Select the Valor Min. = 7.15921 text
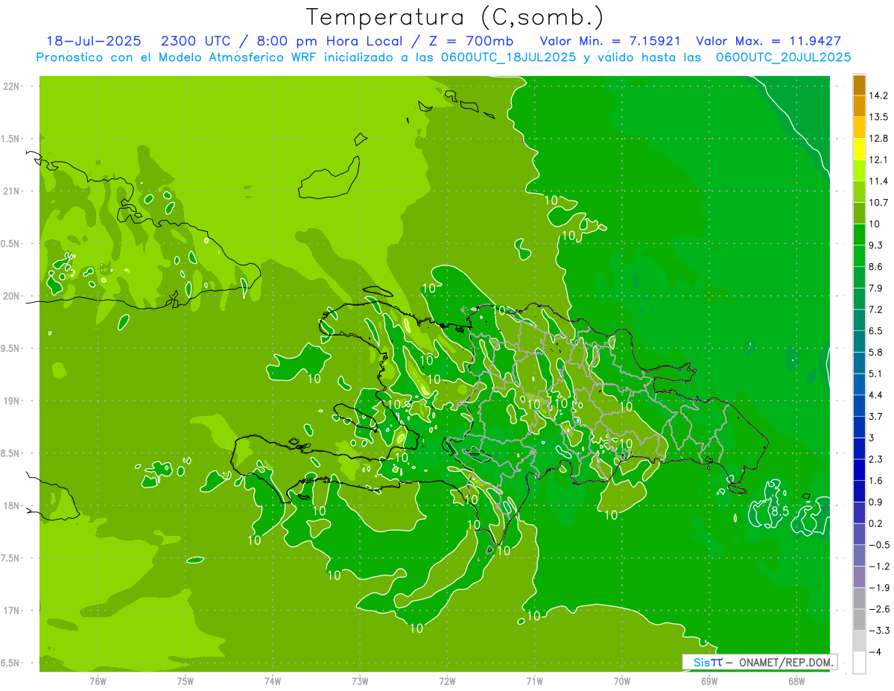This screenshot has height=691, width=894. pos(609,41)
